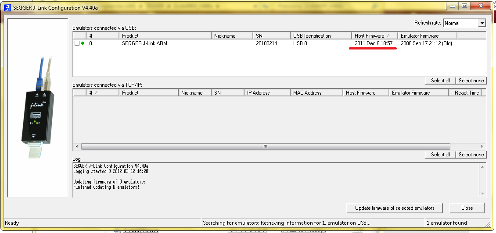Click the right arrow of TCP/IP scrollbar
This screenshot has width=496, height=233.
coord(482,146)
